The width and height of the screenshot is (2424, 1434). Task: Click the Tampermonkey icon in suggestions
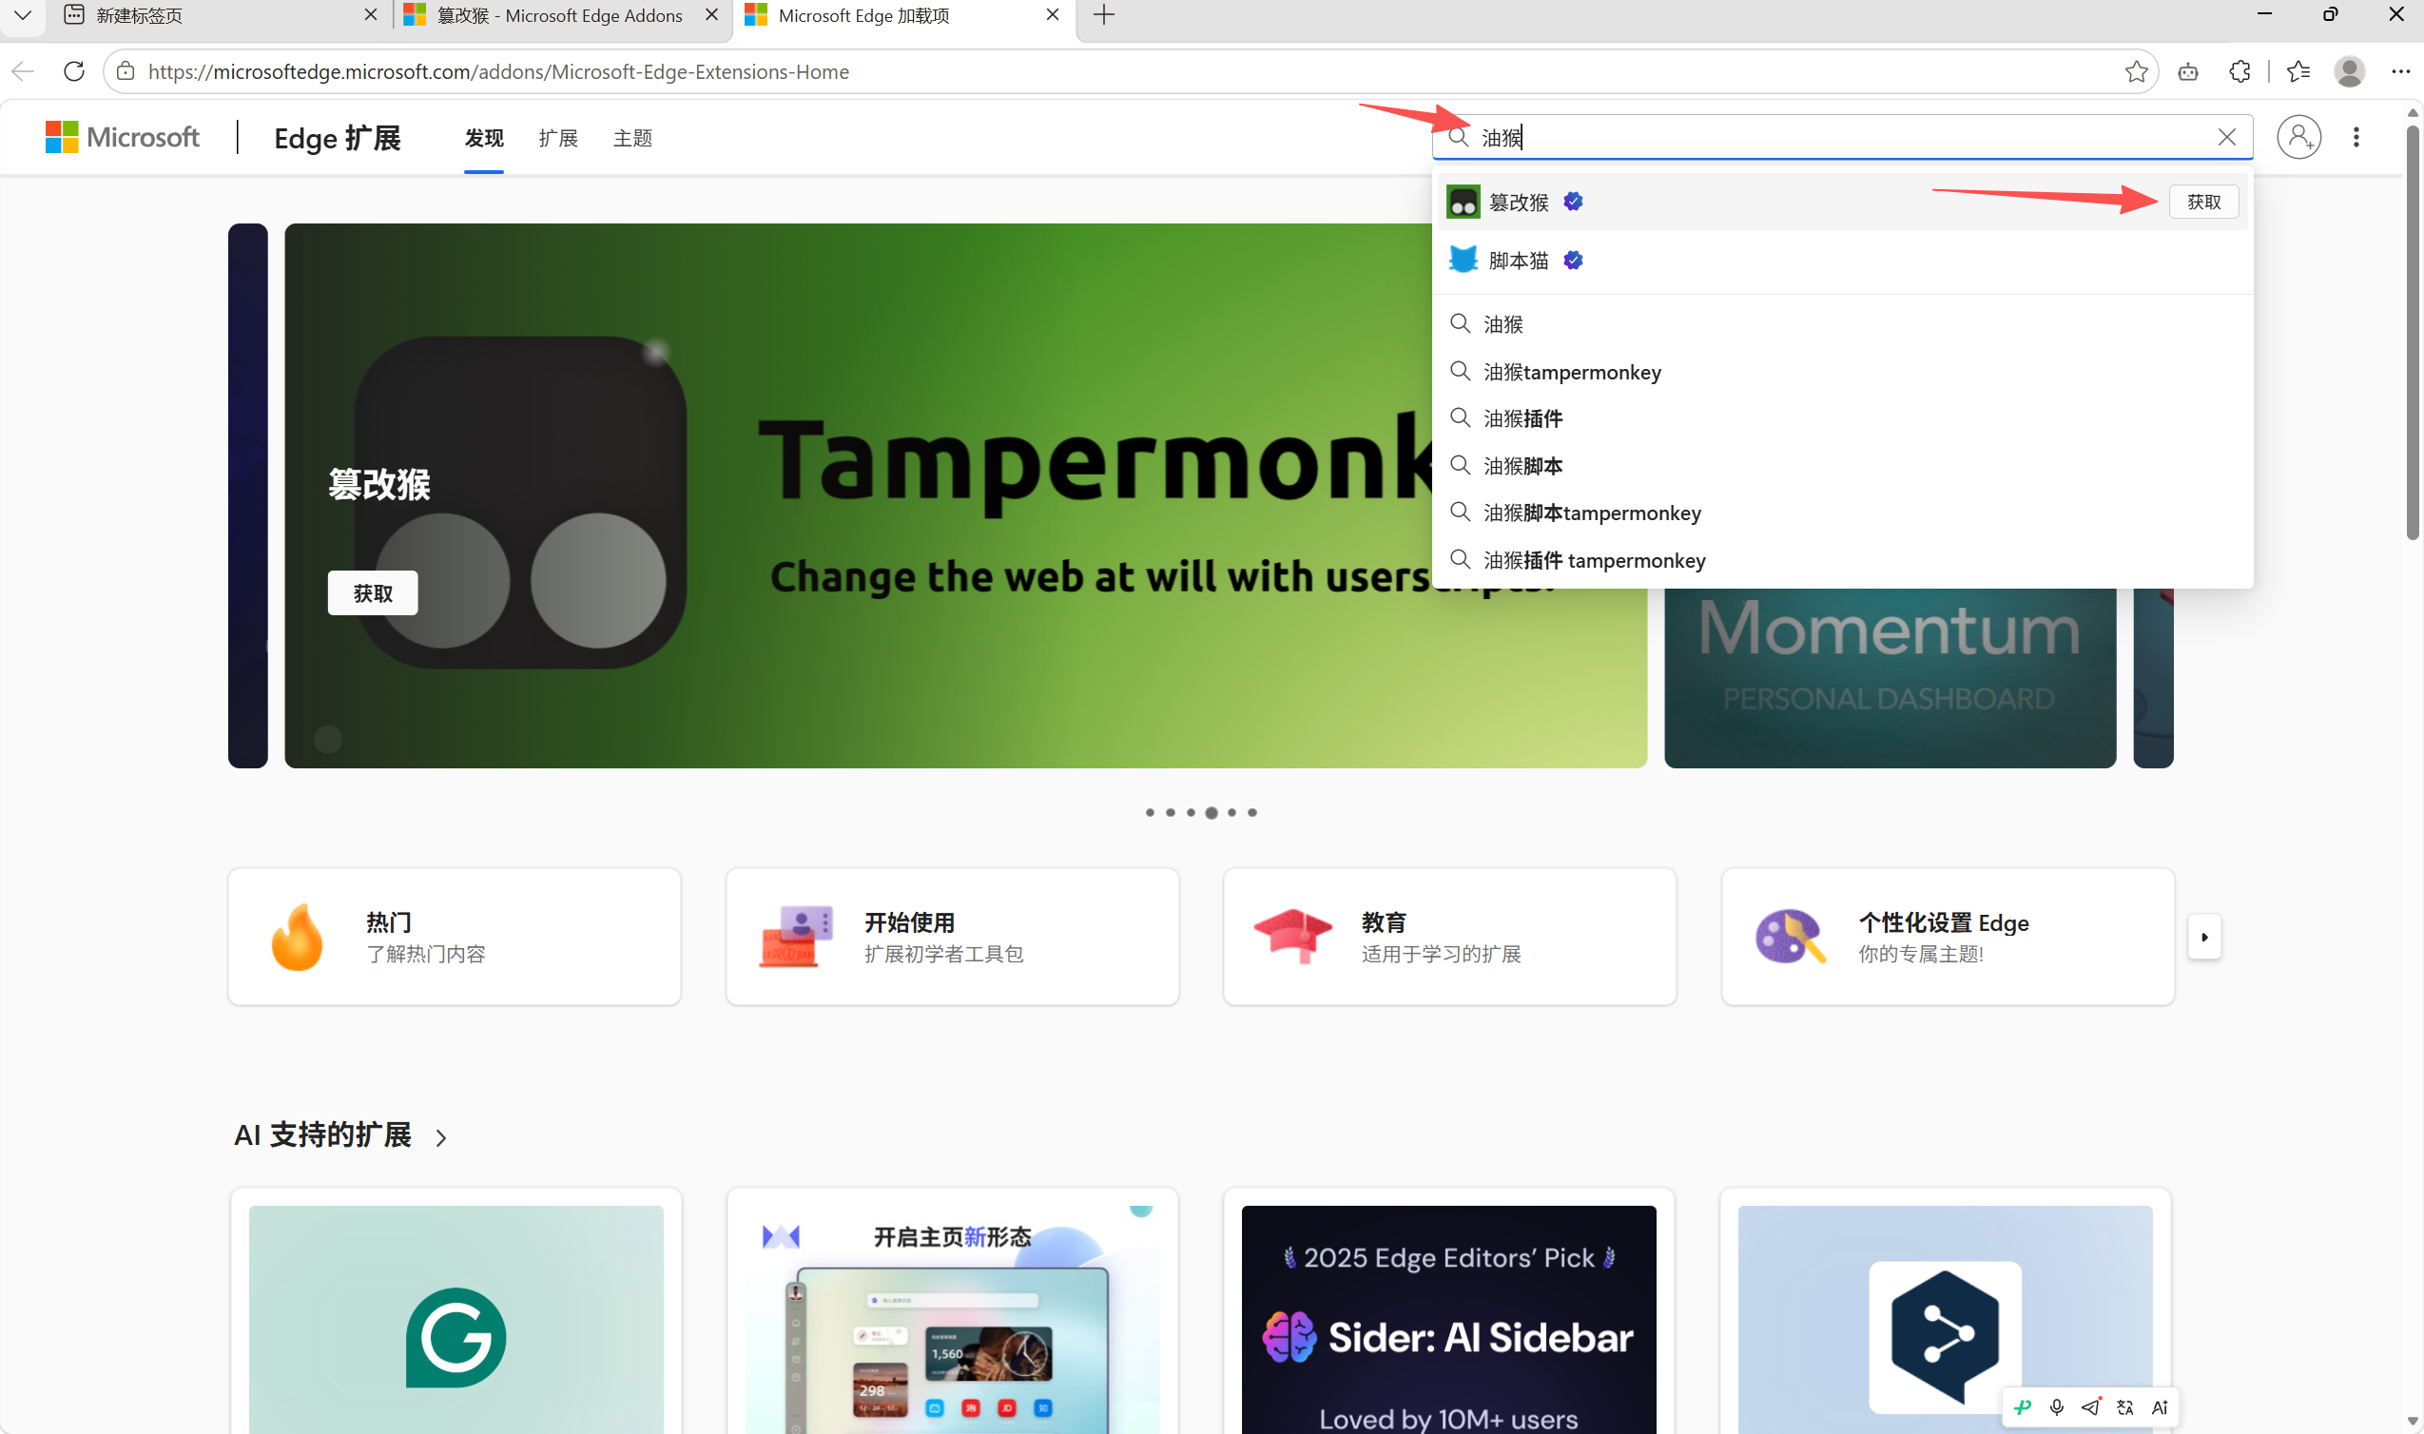(x=1463, y=202)
